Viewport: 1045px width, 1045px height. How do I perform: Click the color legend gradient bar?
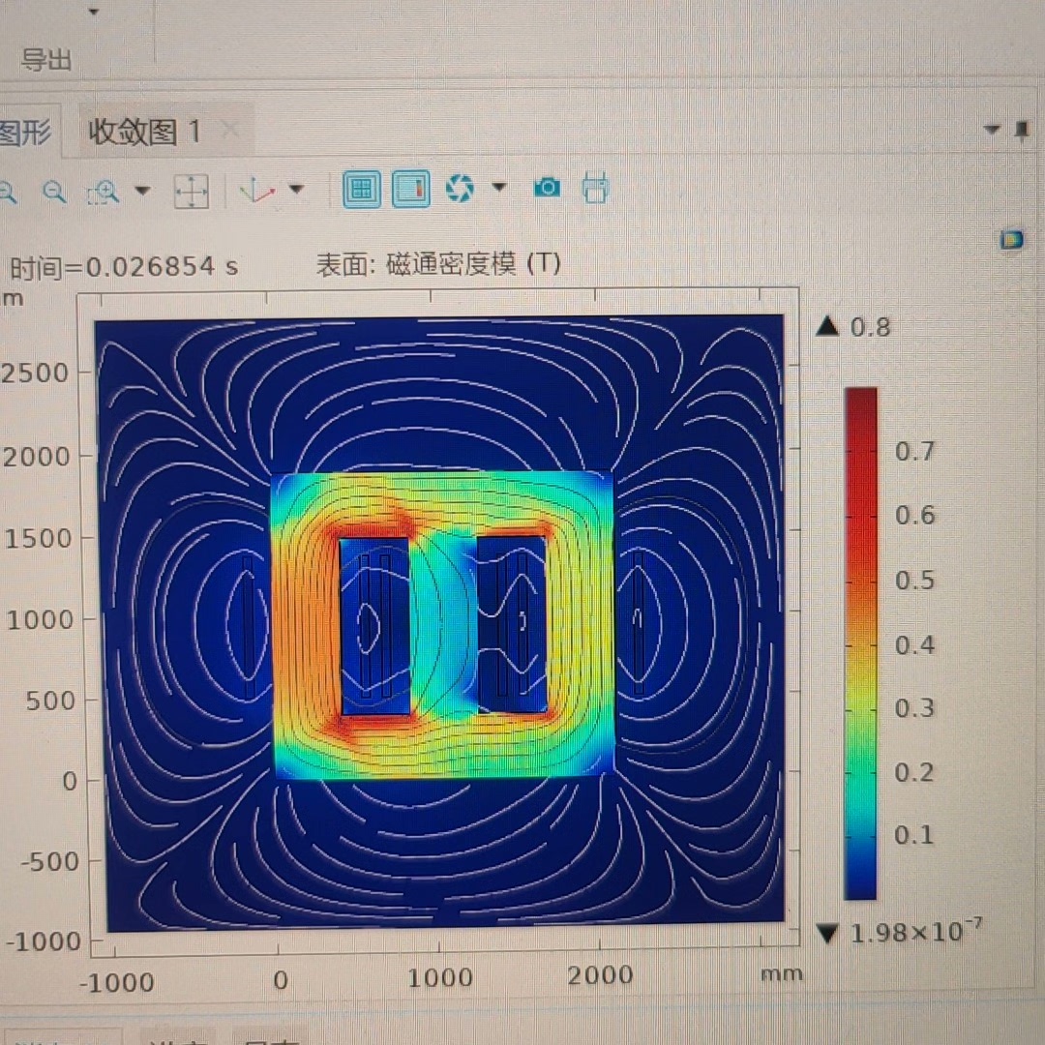[860, 643]
